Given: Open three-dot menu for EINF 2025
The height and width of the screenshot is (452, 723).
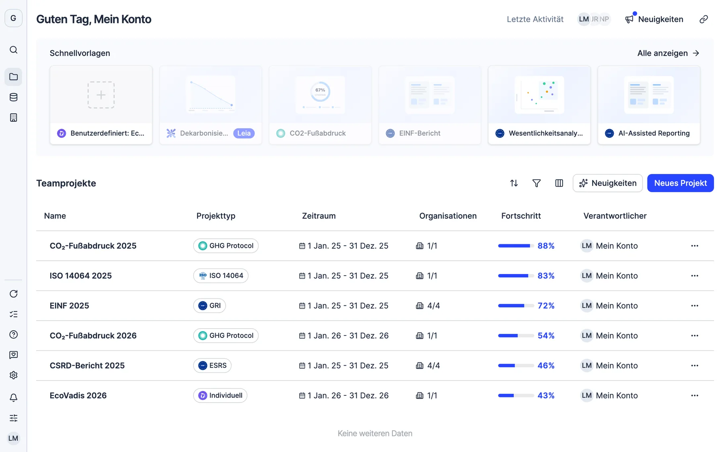Looking at the screenshot, I should pyautogui.click(x=694, y=306).
